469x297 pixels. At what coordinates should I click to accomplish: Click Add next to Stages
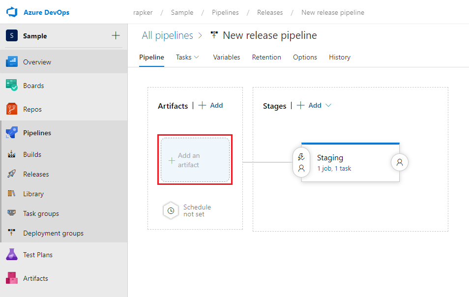pyautogui.click(x=315, y=105)
